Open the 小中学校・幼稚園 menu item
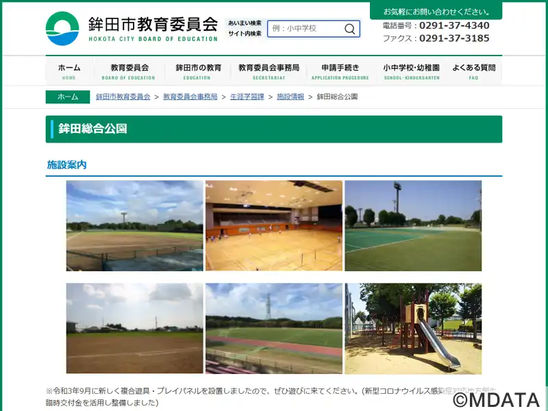 (412, 71)
